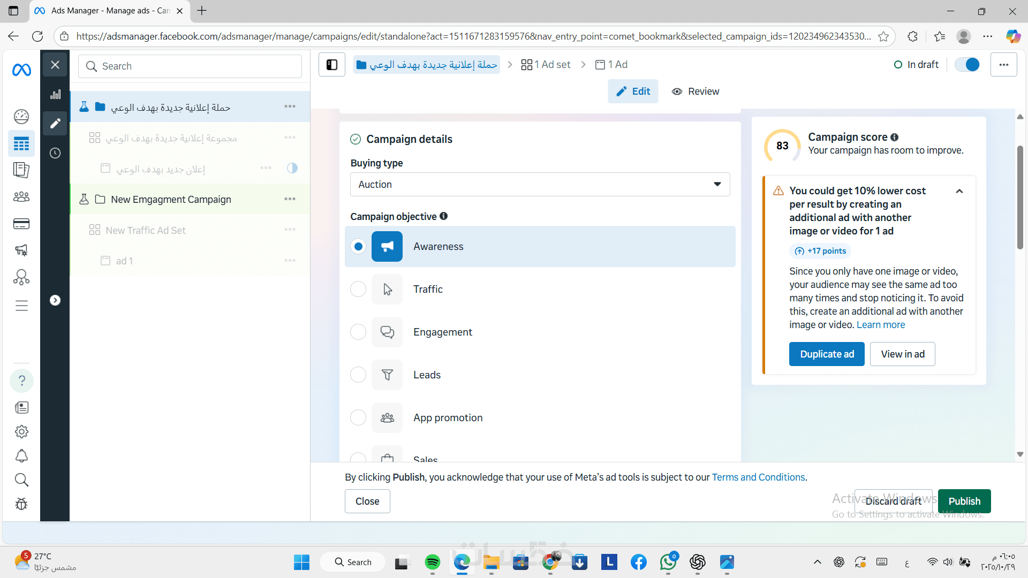Collapse the lower cost recommendation card
Image resolution: width=1028 pixels, height=578 pixels.
[x=959, y=191]
